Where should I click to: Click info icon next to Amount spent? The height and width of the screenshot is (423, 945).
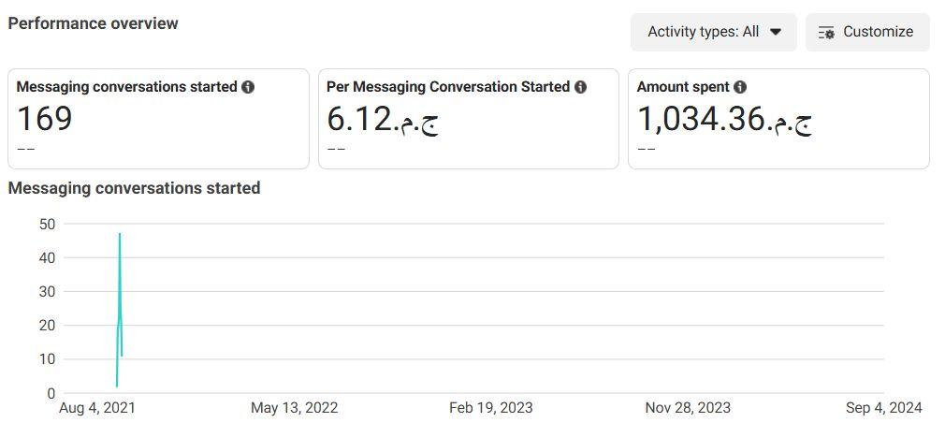(740, 87)
